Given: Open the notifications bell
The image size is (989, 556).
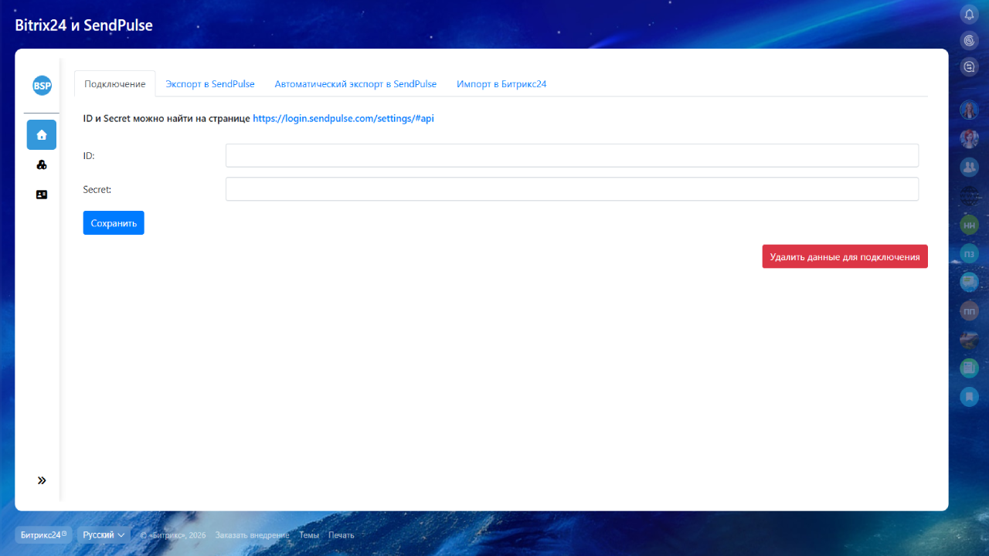Looking at the screenshot, I should 969,14.
